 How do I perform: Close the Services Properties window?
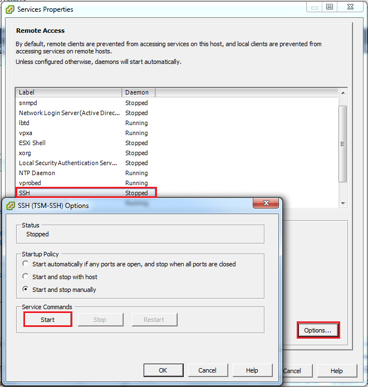click(350, 7)
